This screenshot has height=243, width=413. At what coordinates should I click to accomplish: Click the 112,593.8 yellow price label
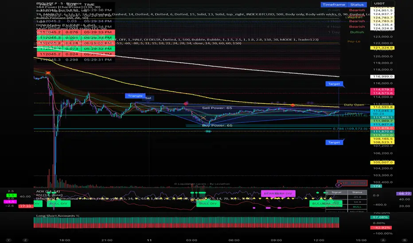point(382,107)
